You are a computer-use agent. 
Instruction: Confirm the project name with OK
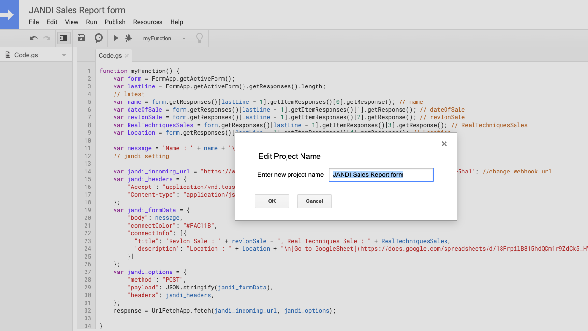(x=272, y=201)
